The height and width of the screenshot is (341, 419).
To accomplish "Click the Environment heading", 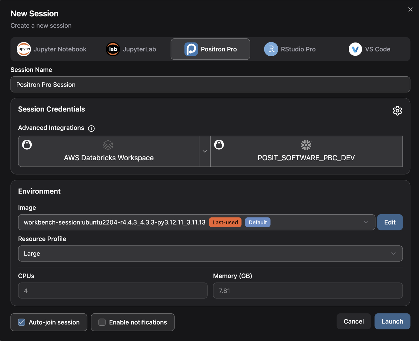I will coord(39,191).
